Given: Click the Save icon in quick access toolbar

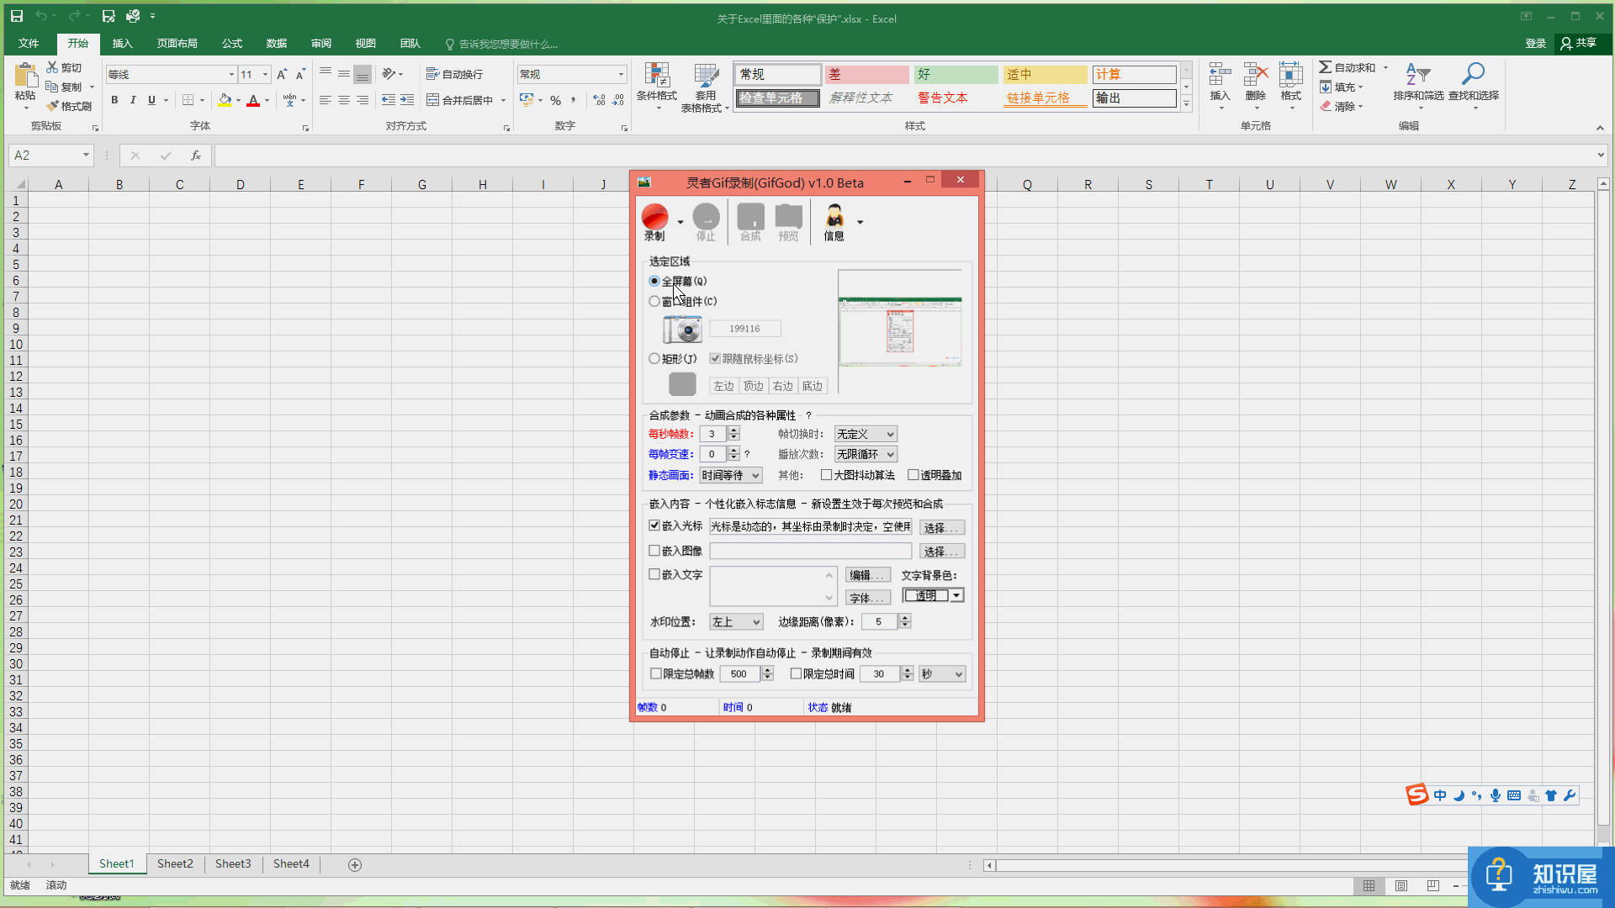Looking at the screenshot, I should (17, 16).
